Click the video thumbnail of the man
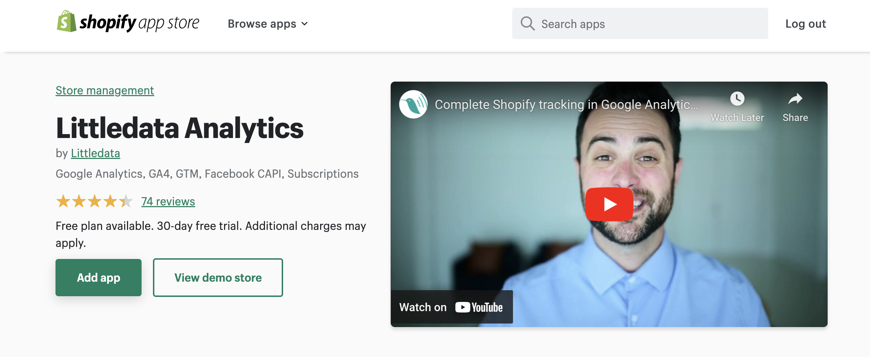 point(609,204)
